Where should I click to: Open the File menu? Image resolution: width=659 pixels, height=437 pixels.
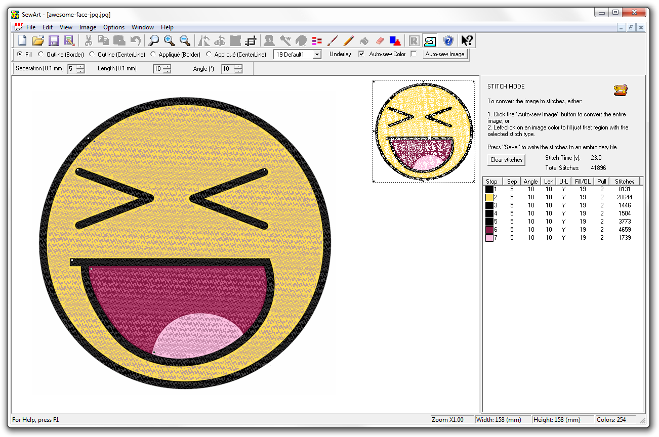click(x=31, y=27)
